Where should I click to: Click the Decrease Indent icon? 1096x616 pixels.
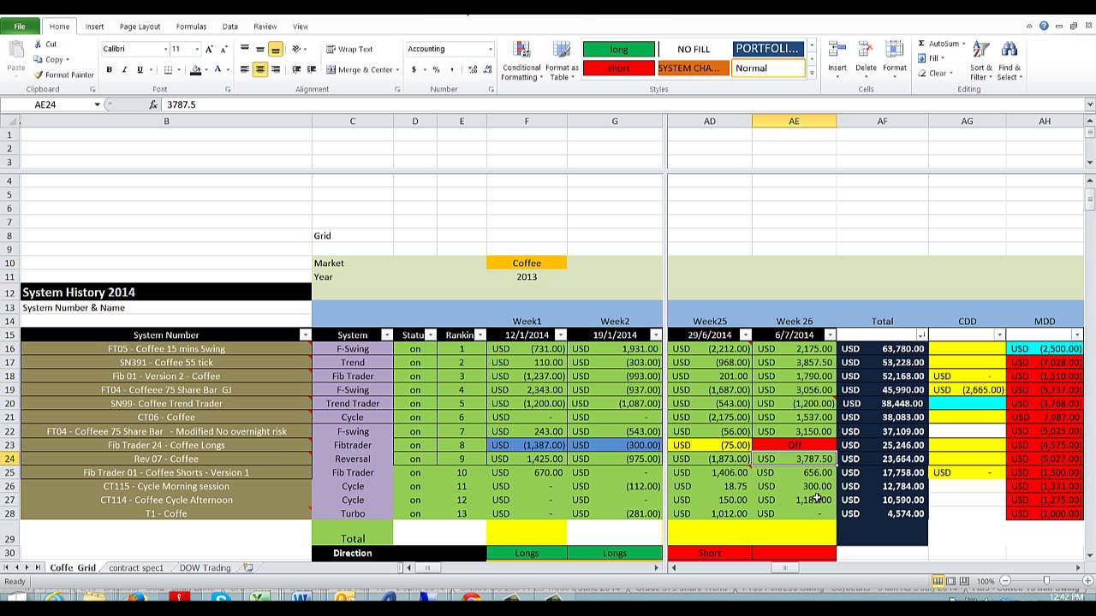tap(296, 69)
